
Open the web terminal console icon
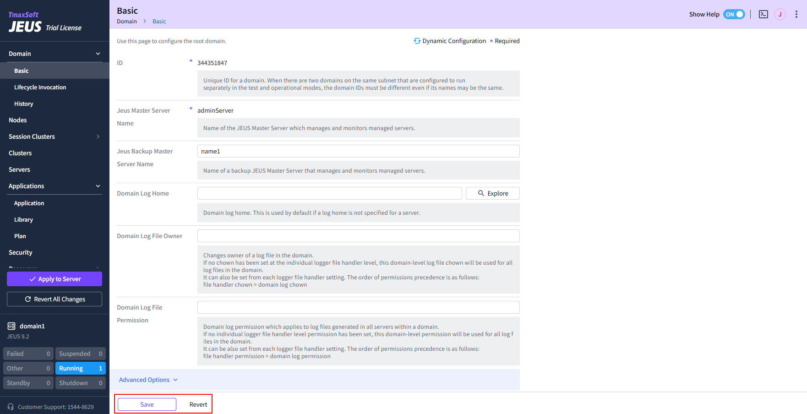click(x=763, y=14)
